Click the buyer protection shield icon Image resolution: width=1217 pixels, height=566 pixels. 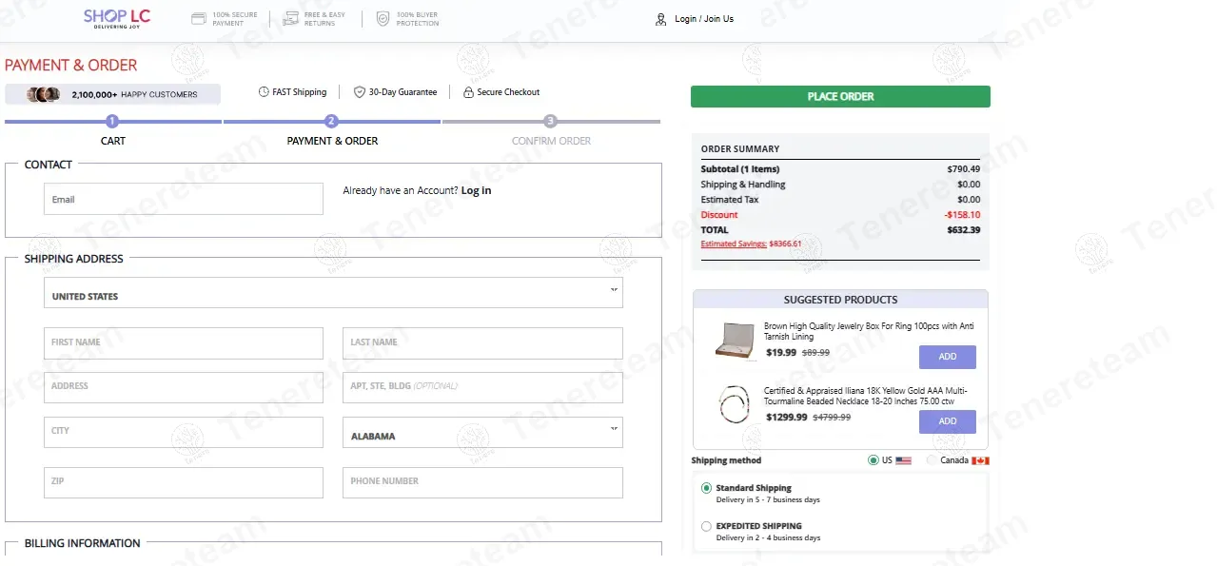point(383,19)
